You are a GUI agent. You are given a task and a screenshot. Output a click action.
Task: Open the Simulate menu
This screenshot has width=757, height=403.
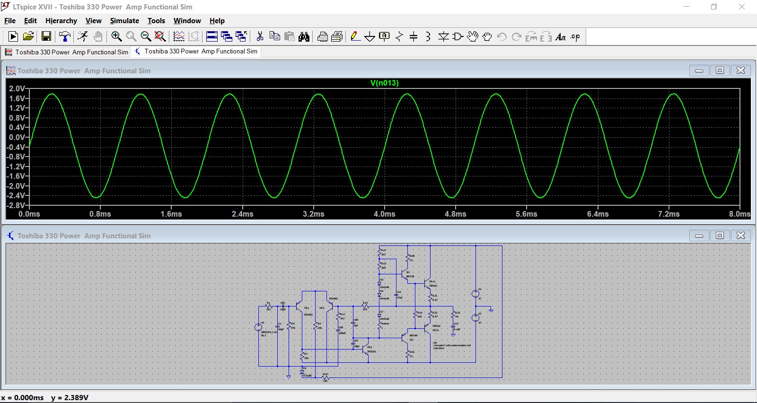pyautogui.click(x=124, y=21)
